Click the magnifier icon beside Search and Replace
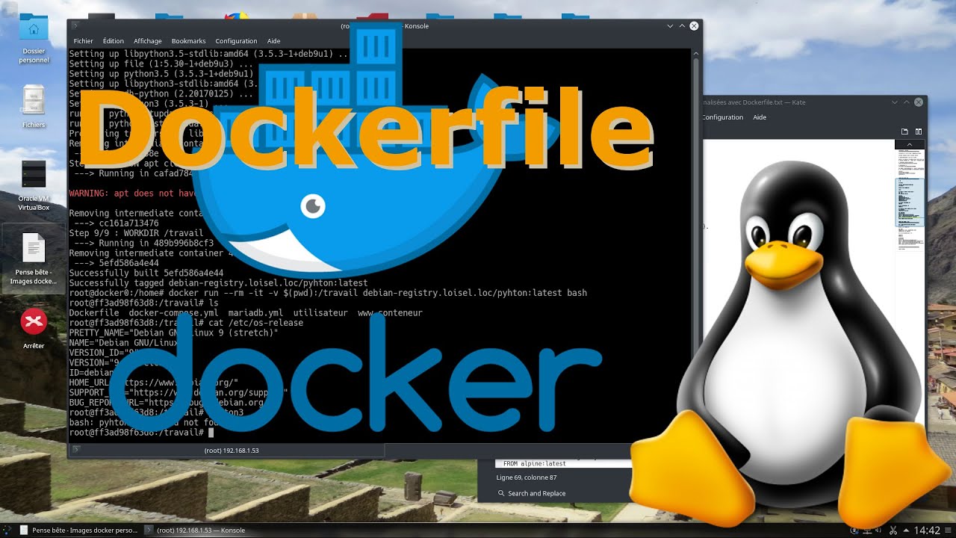The image size is (956, 538). tap(501, 493)
